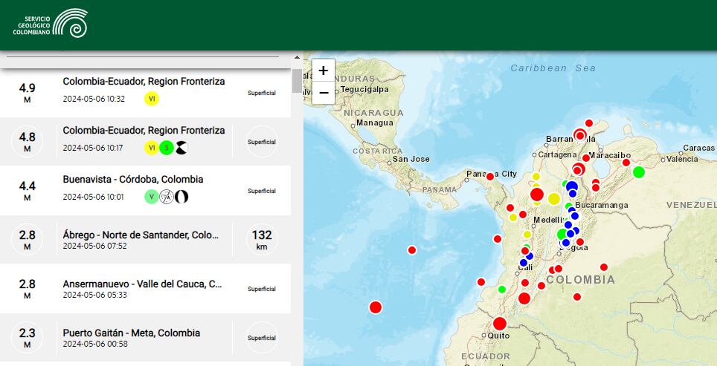Click the scrollbar up arrow in event list
Screen dimensions: 717x366
[x=298, y=57]
